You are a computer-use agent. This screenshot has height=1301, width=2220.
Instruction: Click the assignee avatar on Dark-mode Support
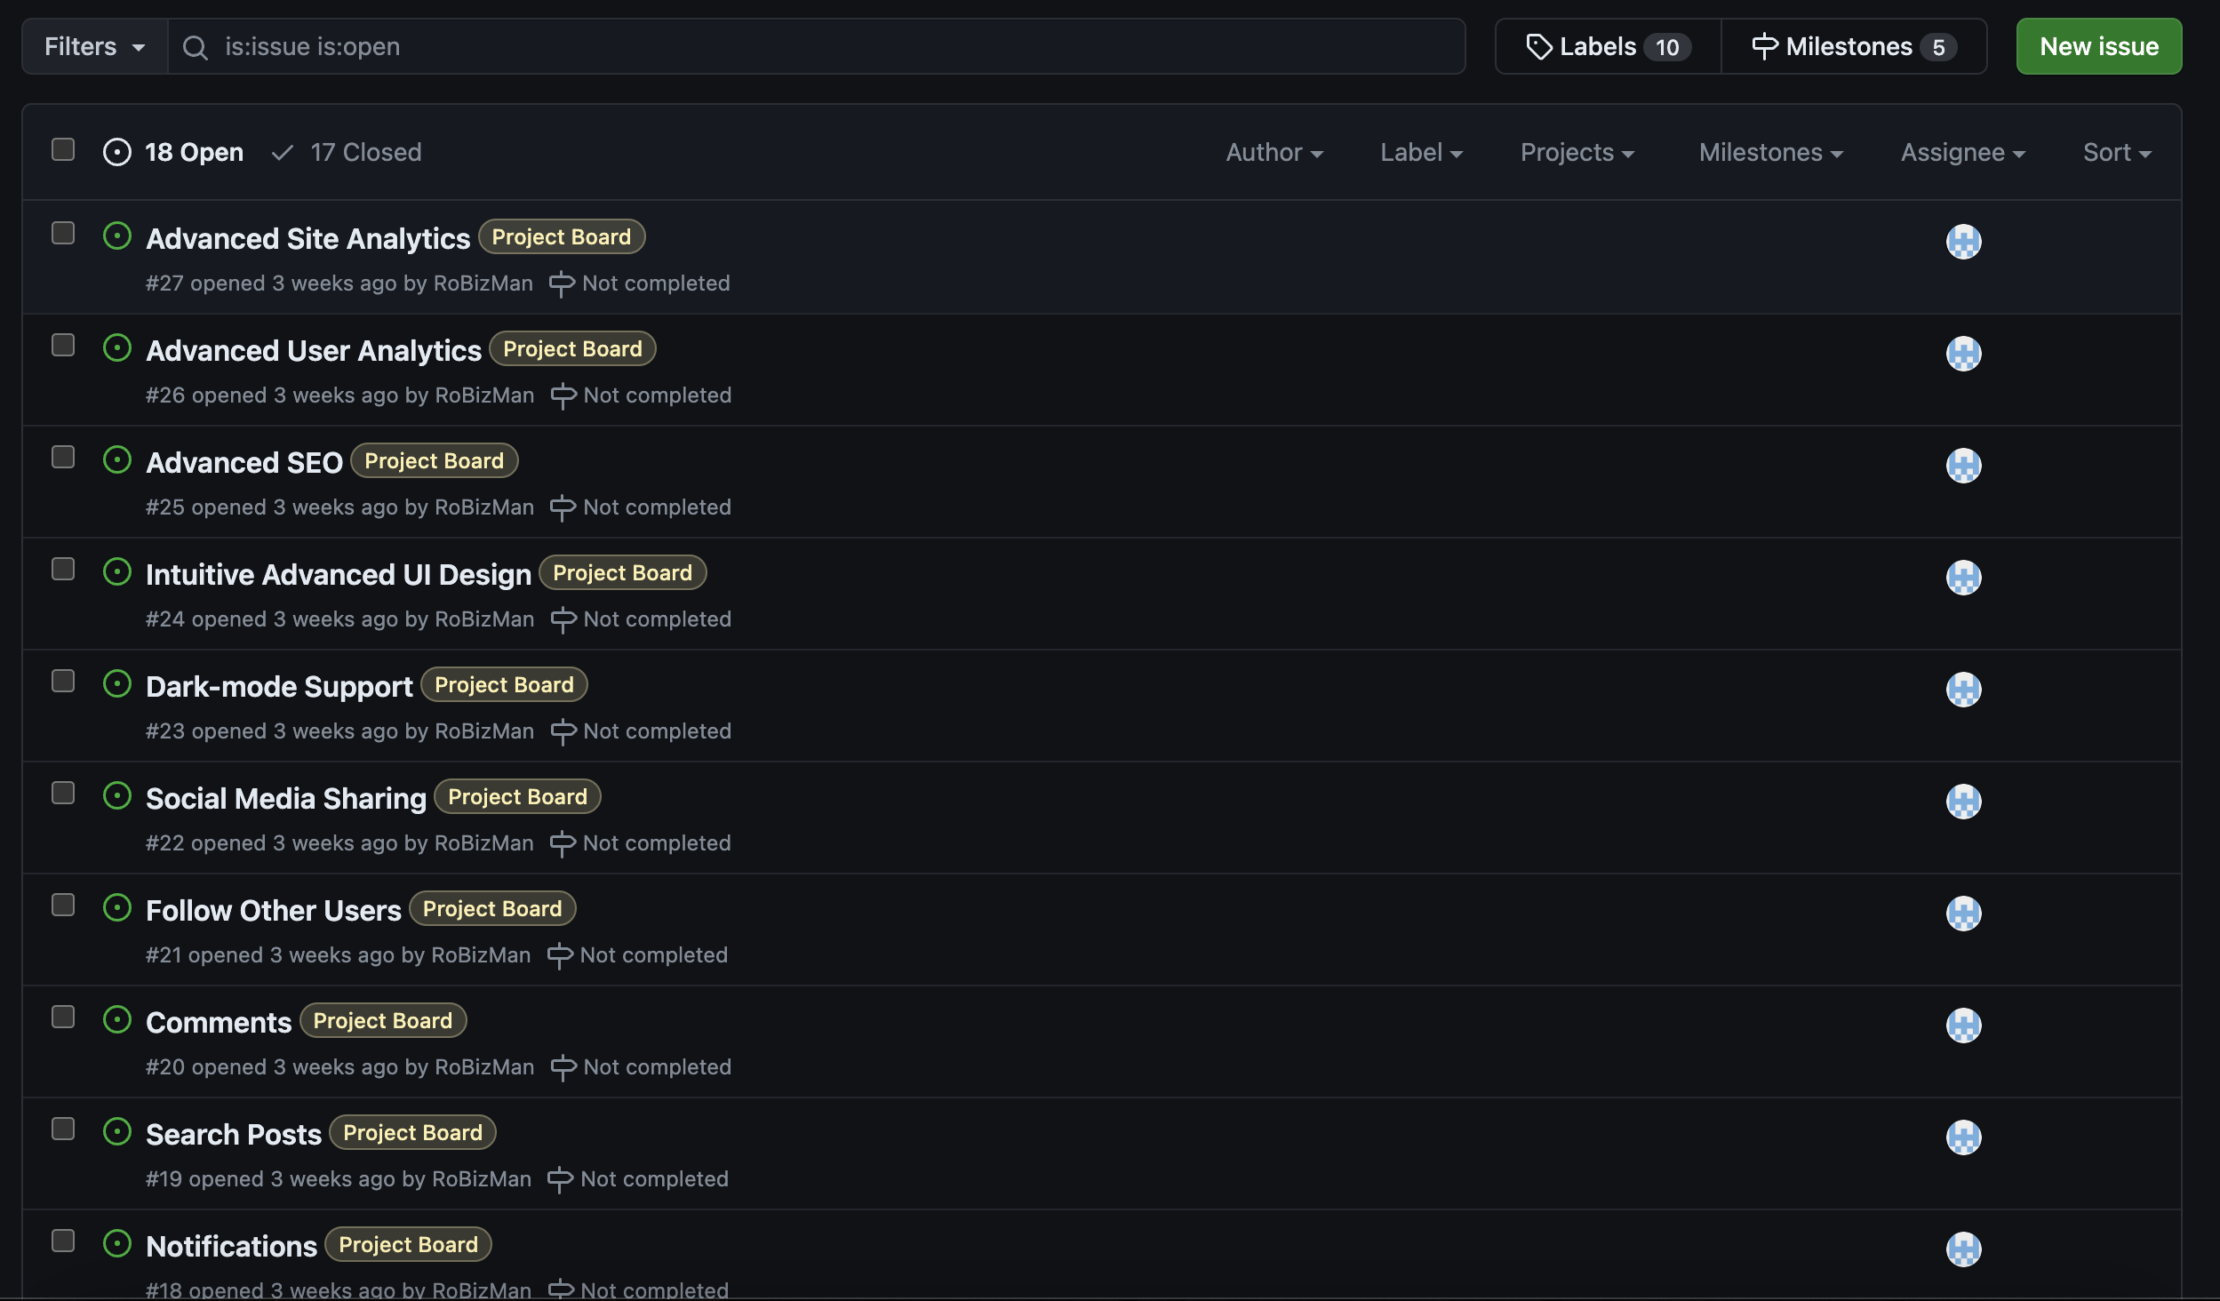pyautogui.click(x=1963, y=690)
